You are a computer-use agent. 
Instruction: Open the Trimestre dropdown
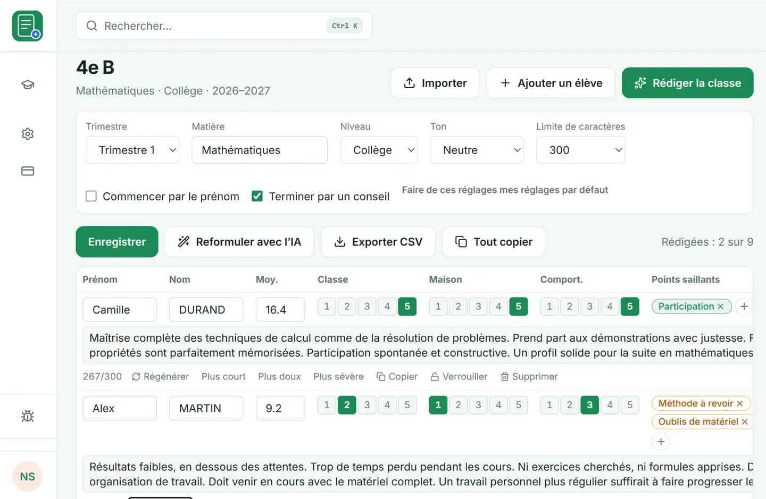click(132, 150)
